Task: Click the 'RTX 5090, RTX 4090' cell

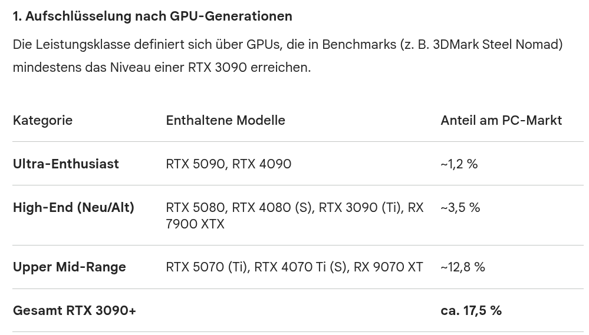Action: point(228,164)
